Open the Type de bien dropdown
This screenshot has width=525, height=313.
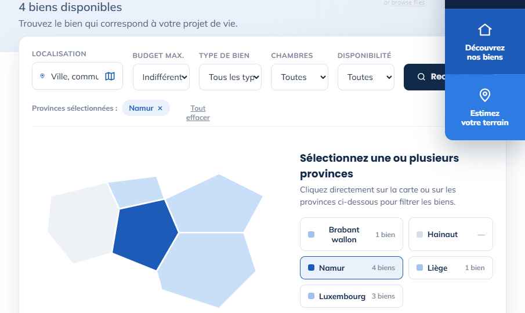tap(230, 77)
